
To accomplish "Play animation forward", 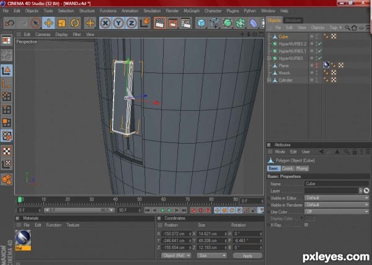I will point(169,211).
